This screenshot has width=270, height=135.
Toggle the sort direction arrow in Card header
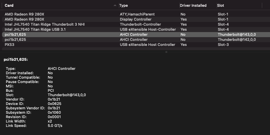115,5
